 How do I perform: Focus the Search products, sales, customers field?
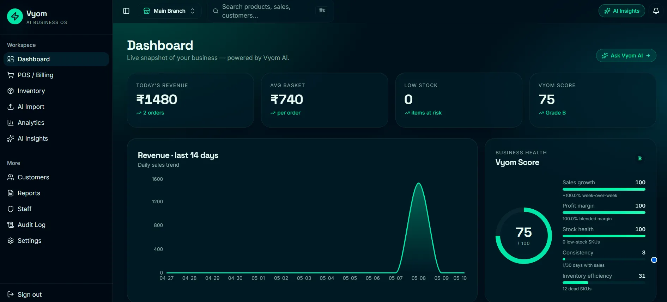pyautogui.click(x=270, y=11)
